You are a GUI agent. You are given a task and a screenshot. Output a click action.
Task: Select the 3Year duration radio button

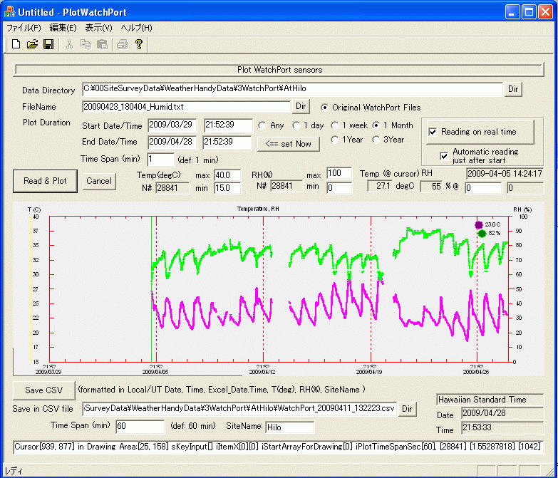point(376,140)
